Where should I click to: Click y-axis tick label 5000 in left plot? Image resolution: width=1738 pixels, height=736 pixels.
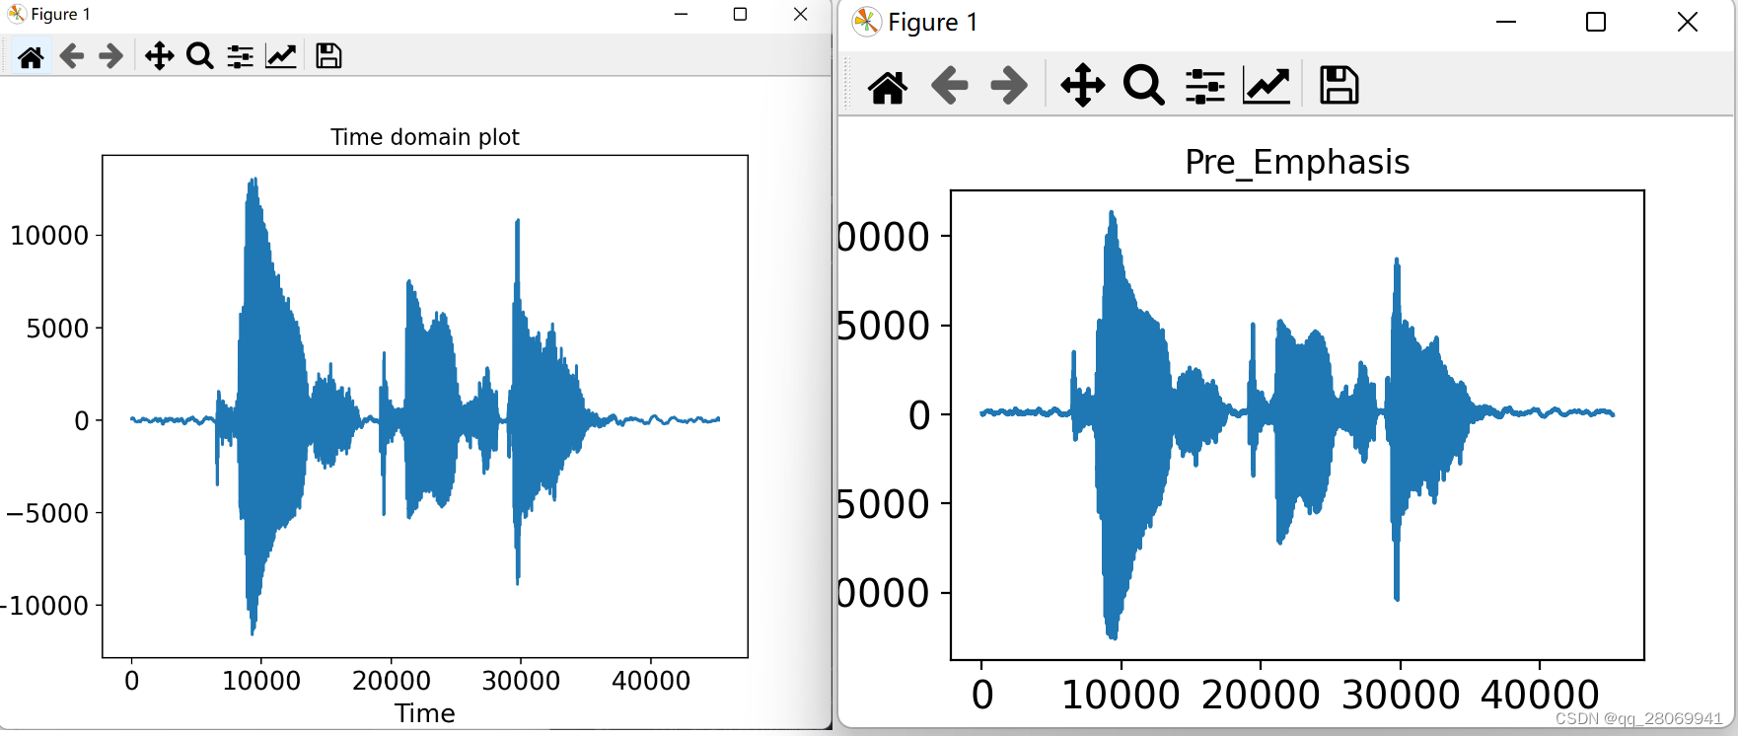point(57,329)
